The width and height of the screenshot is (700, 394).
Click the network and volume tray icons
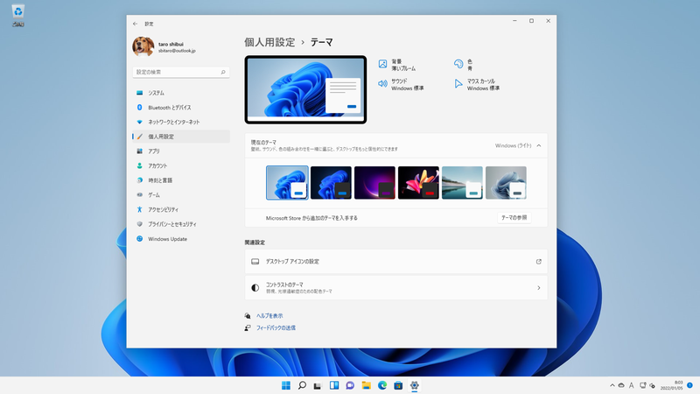click(647, 385)
